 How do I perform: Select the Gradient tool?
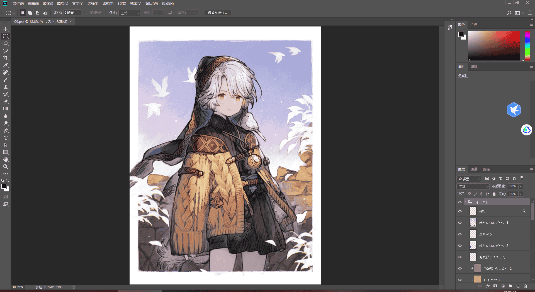6,109
